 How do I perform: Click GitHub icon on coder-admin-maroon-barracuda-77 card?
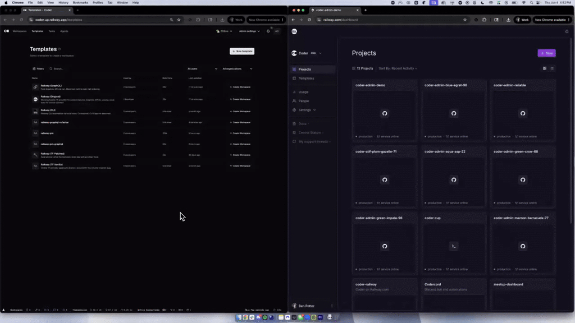[x=523, y=246]
